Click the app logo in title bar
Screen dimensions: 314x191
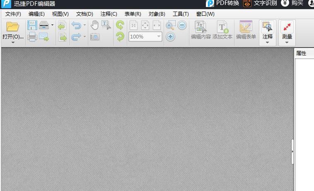(x=6, y=4)
